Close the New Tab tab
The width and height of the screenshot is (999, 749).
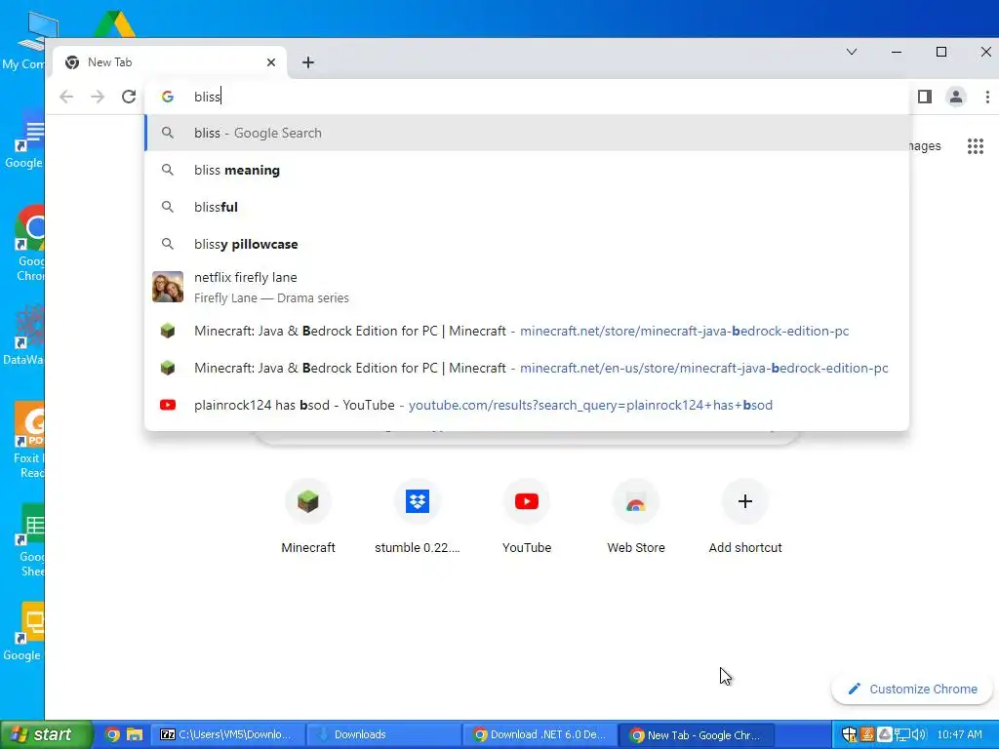point(271,62)
